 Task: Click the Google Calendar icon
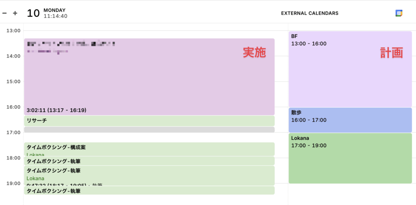399,13
